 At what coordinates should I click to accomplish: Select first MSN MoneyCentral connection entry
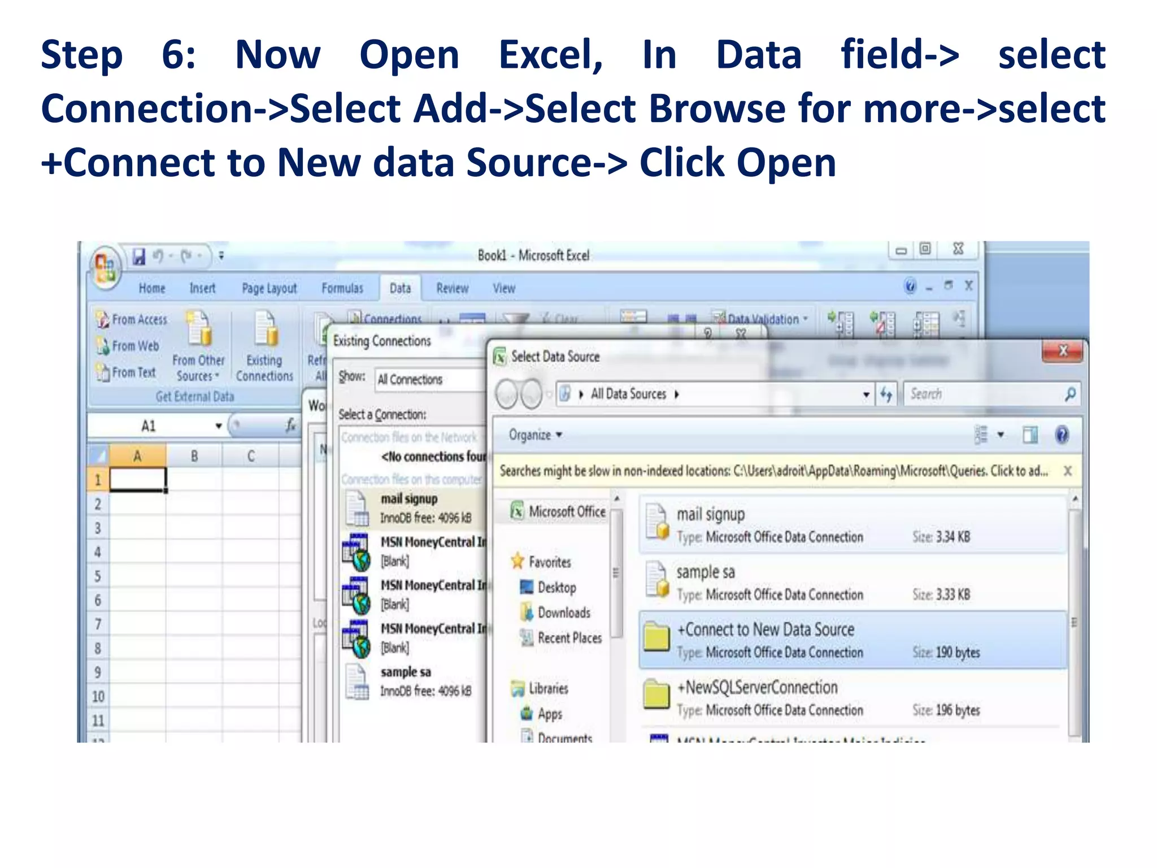(414, 552)
